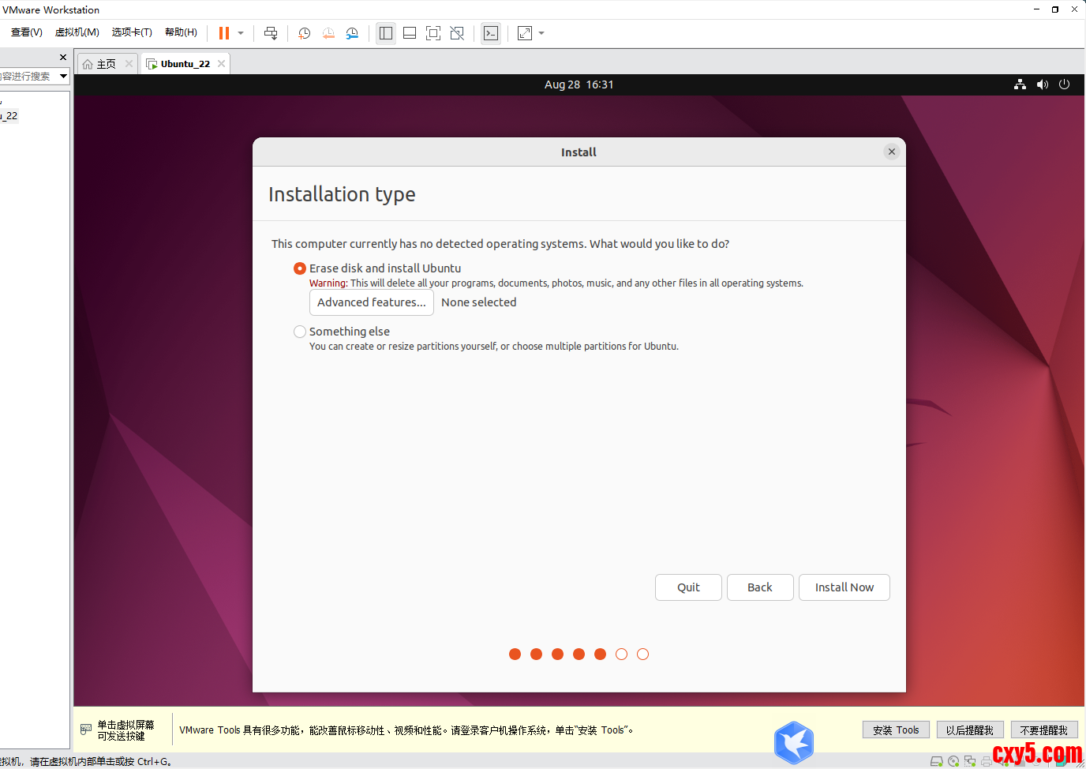1086x769 pixels.
Task: Open the library search dropdown arrow
Action: 63,76
